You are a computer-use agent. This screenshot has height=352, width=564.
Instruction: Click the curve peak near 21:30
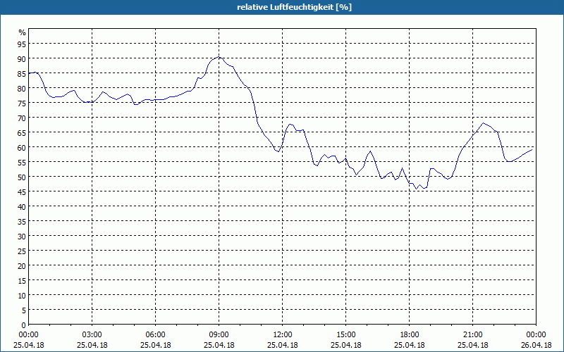[x=483, y=122]
